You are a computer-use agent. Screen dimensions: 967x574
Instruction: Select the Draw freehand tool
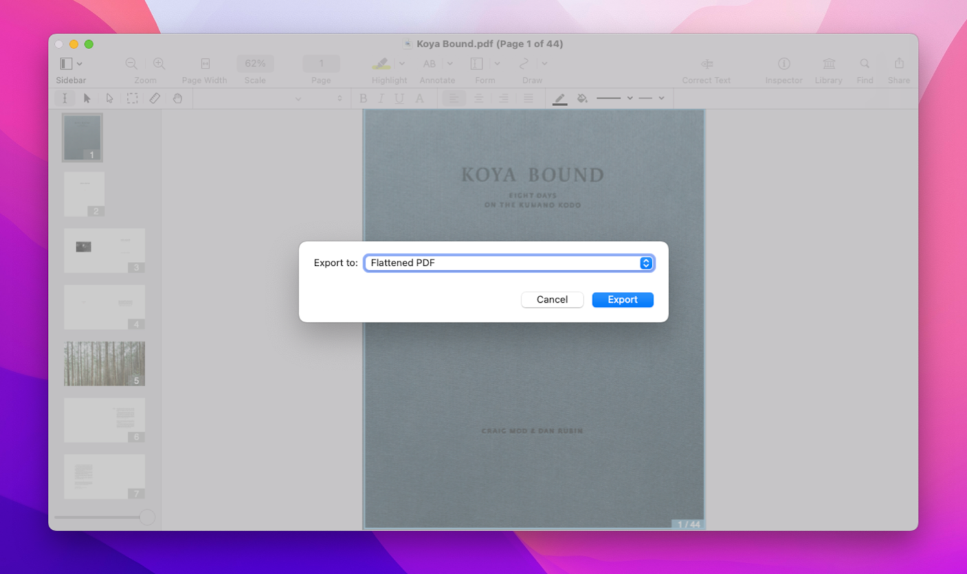(x=523, y=63)
